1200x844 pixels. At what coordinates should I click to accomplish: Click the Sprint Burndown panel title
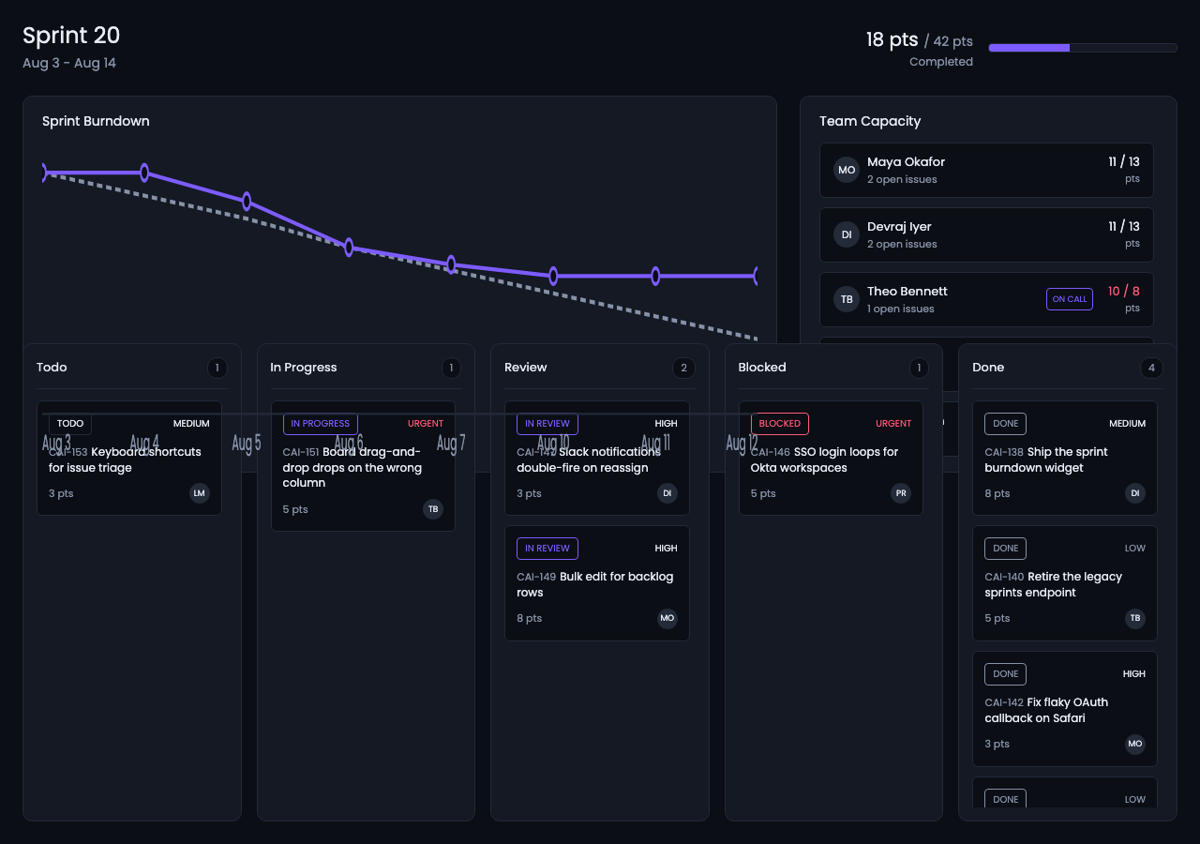tap(96, 121)
